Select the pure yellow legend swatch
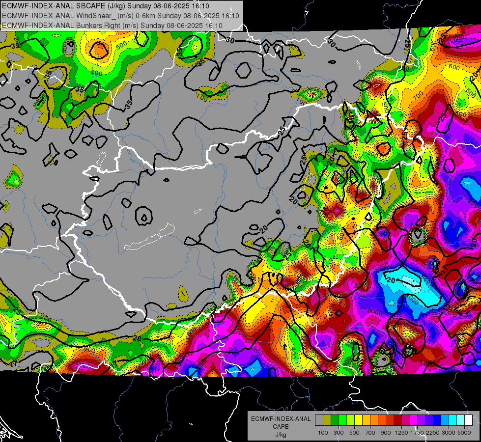Viewport: 481px width, 442px height. [358, 420]
